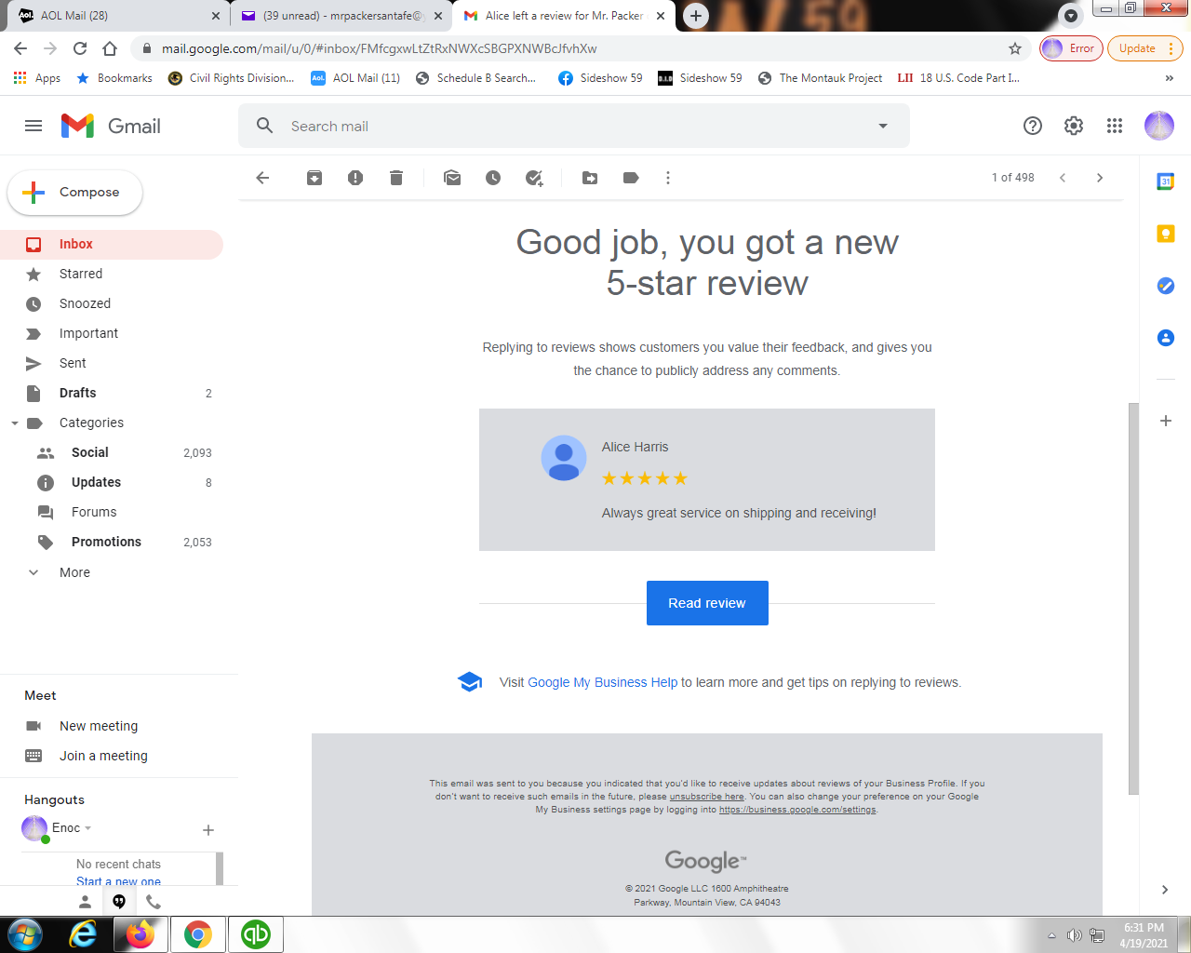Show search options dropdown arrow
The image size is (1191, 953).
pos(883,126)
